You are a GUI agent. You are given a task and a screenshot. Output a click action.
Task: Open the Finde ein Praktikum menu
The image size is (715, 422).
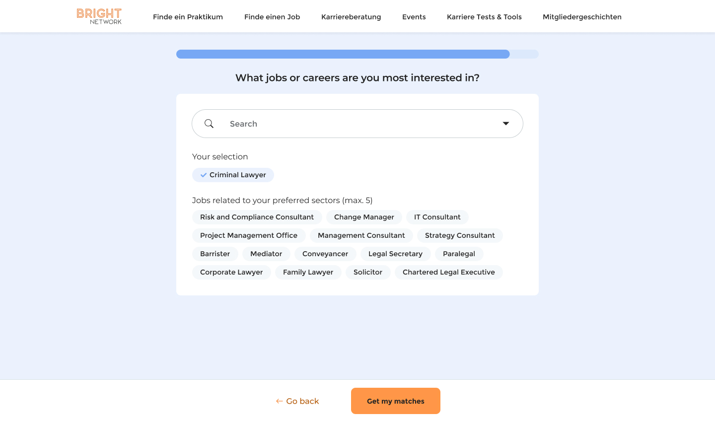coord(188,17)
